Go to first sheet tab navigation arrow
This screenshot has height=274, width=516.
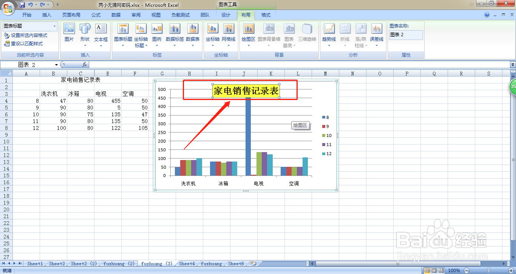(x=4, y=263)
